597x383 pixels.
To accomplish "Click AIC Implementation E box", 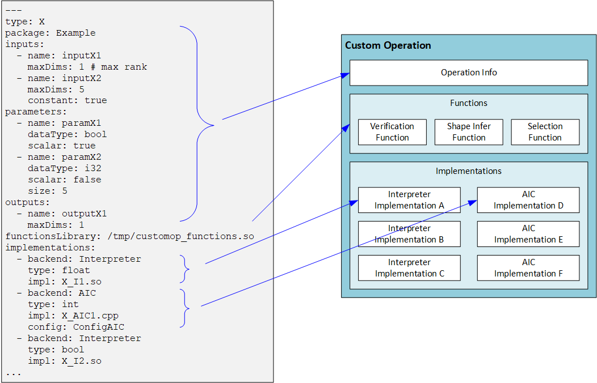I will pyautogui.click(x=528, y=234).
